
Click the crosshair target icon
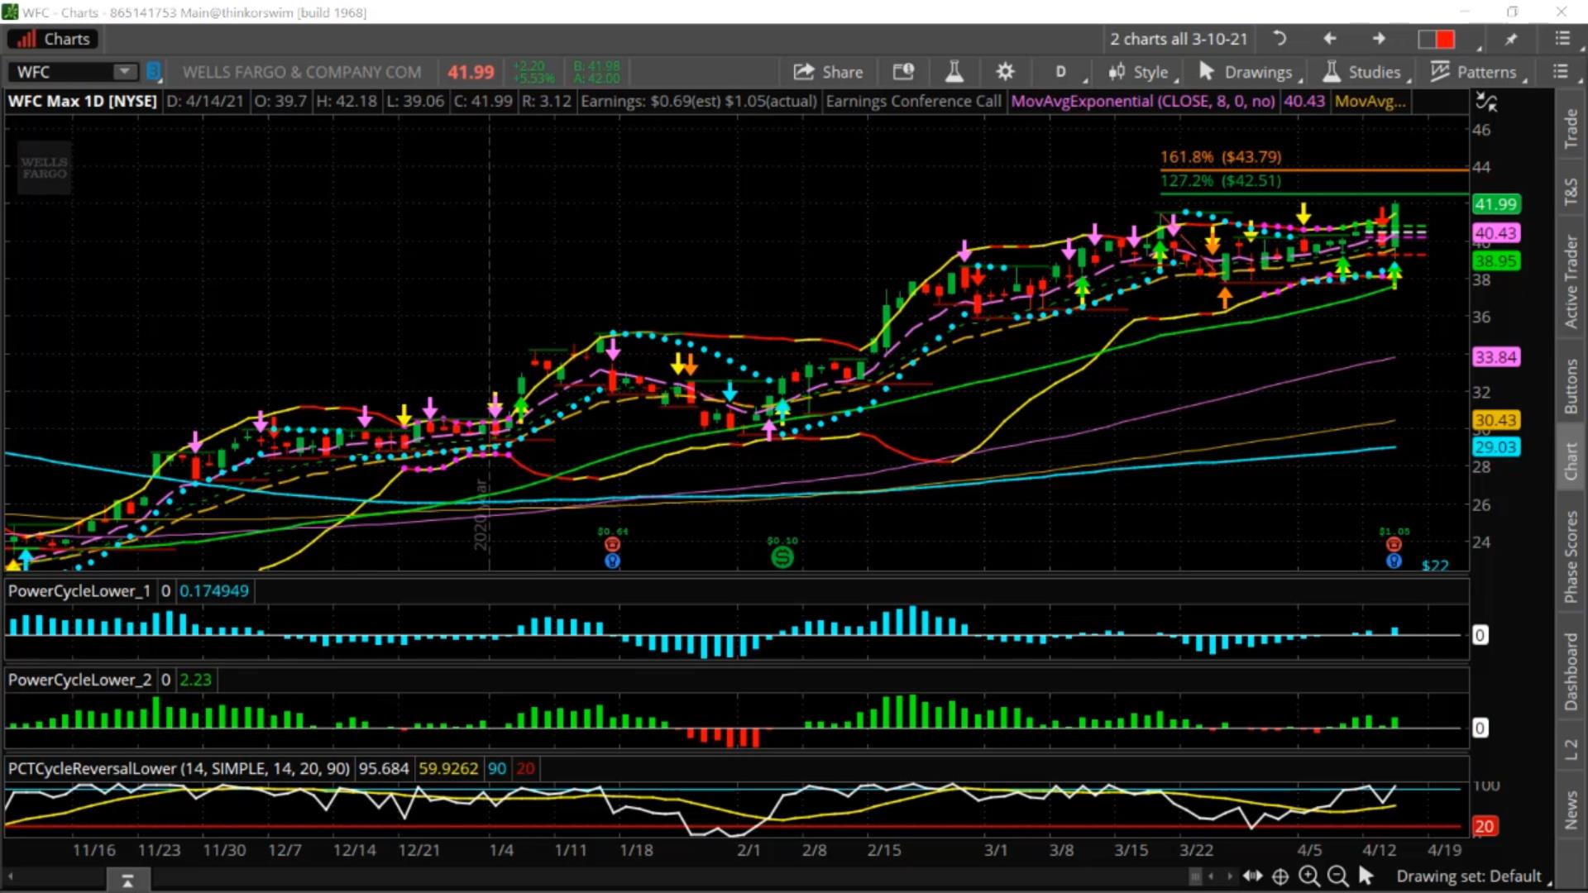pyautogui.click(x=1280, y=876)
